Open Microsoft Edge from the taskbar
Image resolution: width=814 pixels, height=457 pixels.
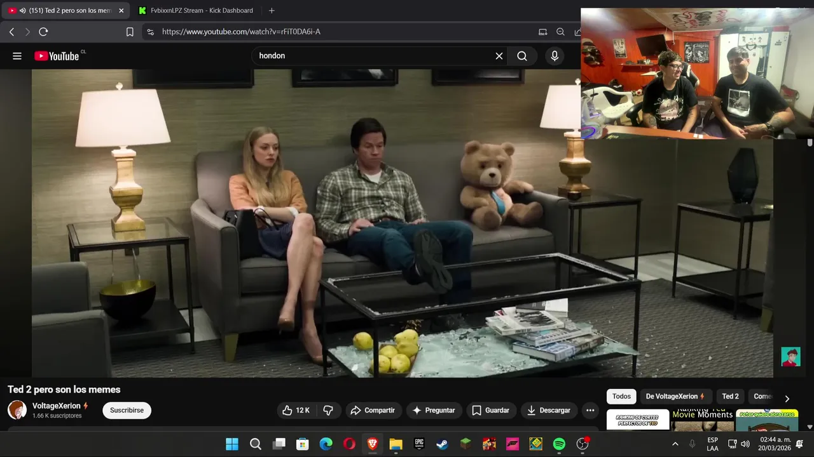[x=326, y=444]
